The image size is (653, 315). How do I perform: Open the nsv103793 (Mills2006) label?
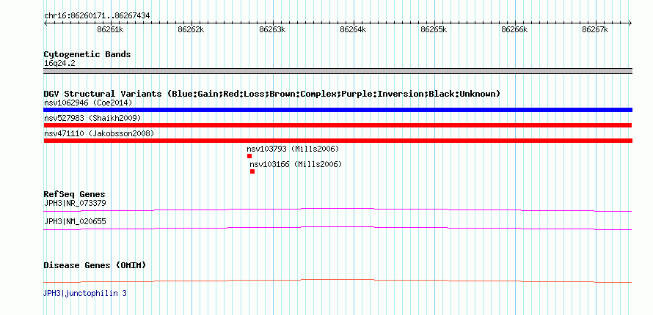point(293,149)
